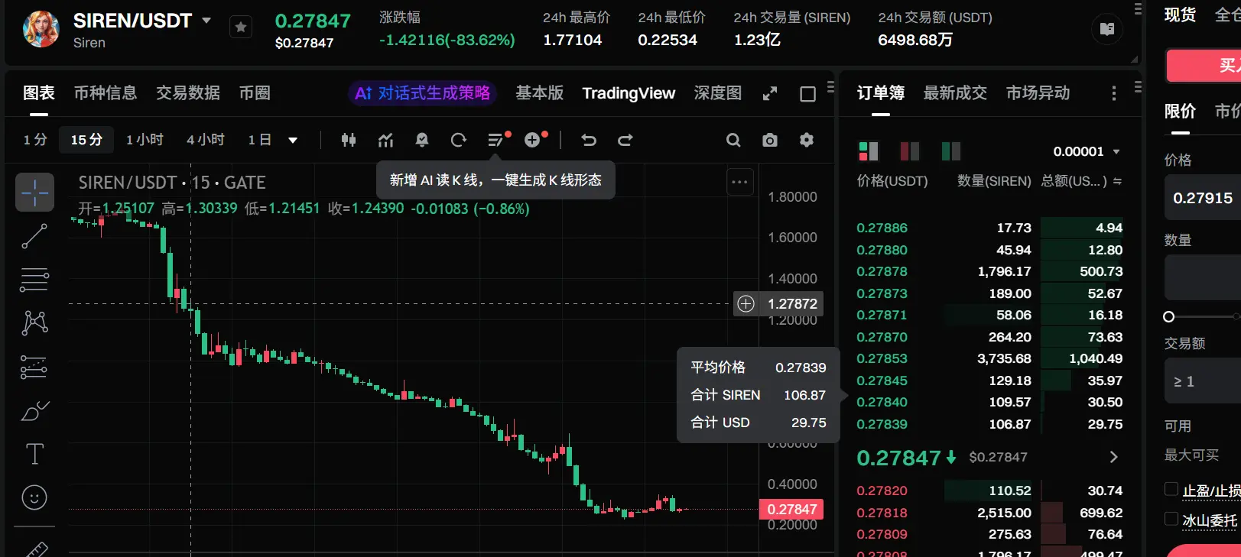Image resolution: width=1241 pixels, height=557 pixels.
Task: Expand the SIREN/USDT pair selector arrow
Action: [206, 21]
